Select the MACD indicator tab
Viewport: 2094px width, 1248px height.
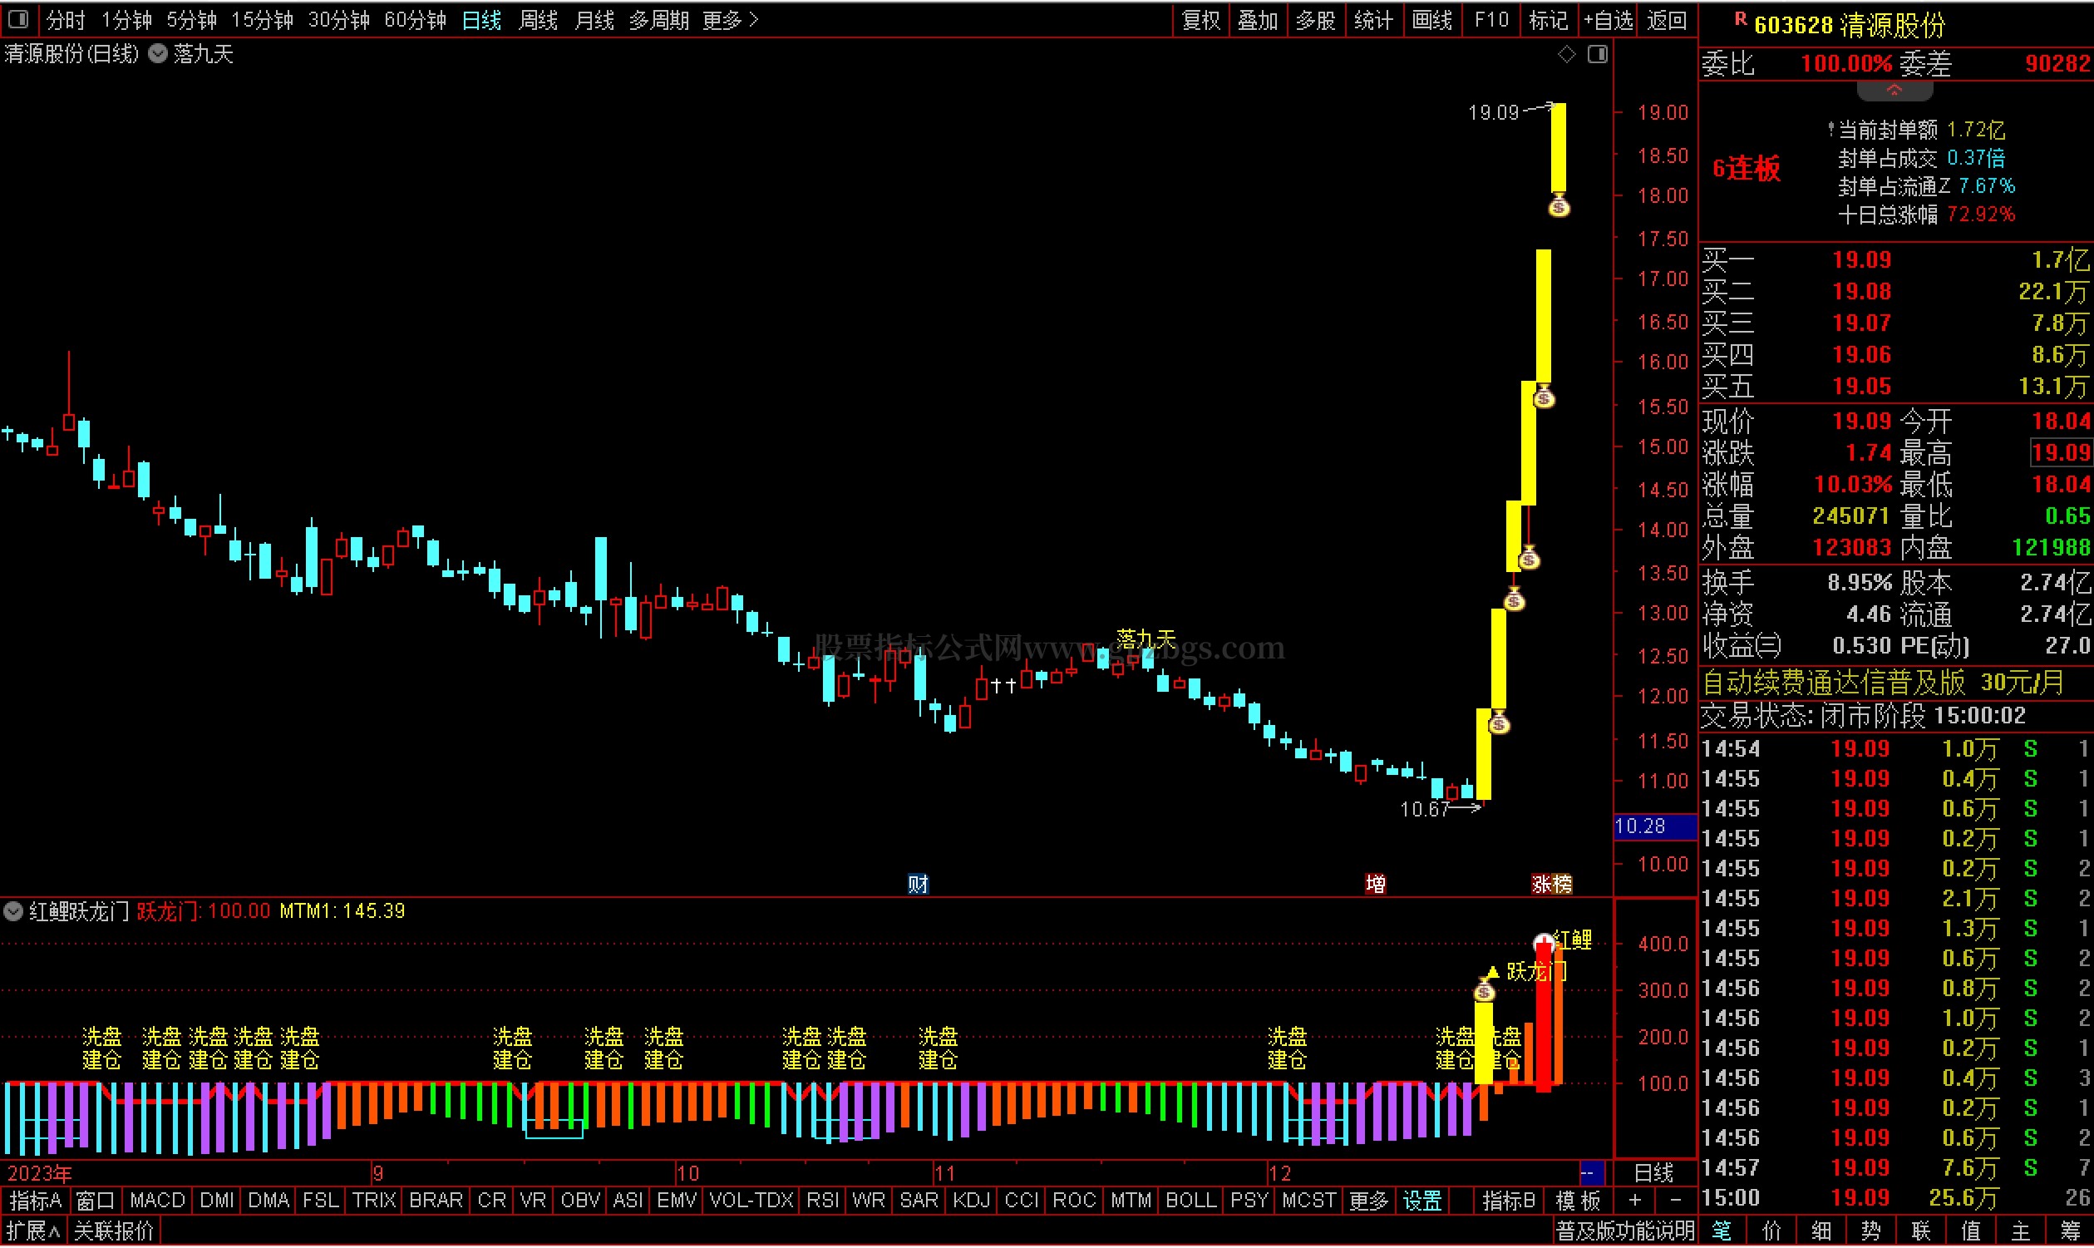[157, 1201]
